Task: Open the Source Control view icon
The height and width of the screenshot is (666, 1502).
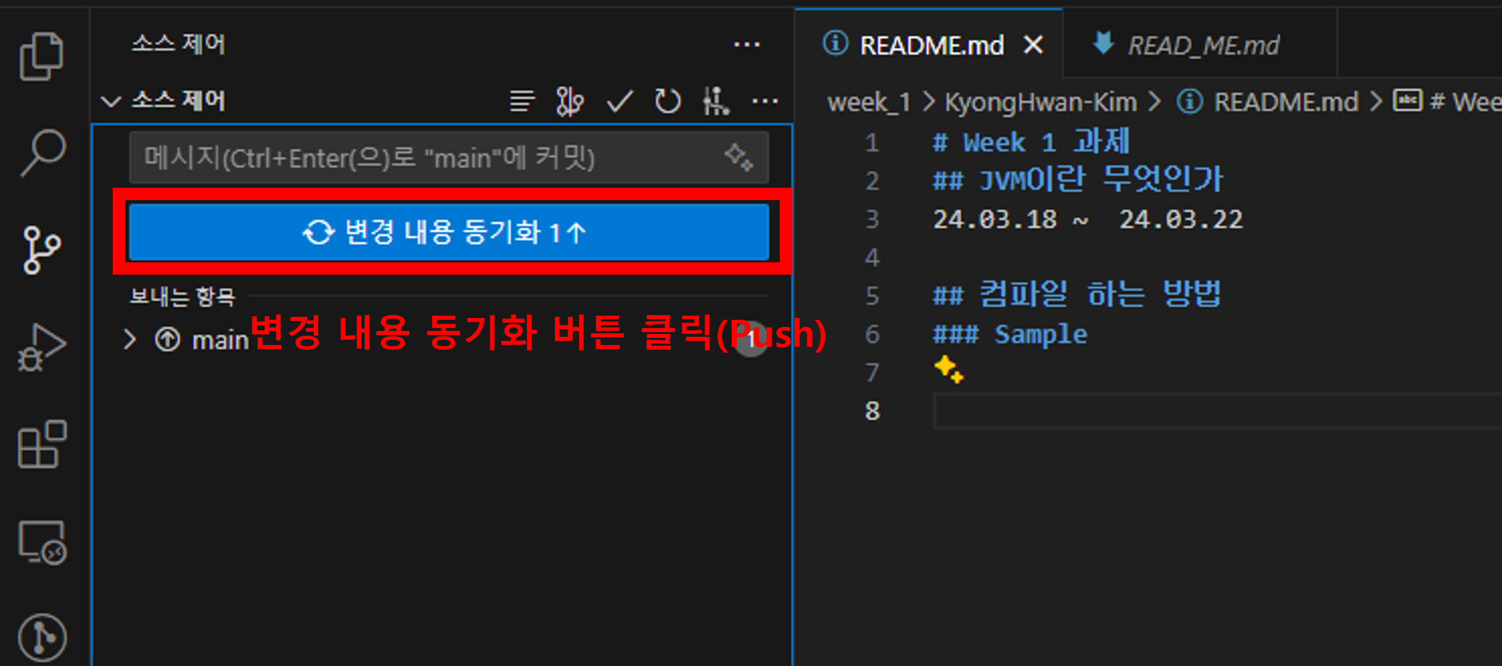Action: (42, 250)
